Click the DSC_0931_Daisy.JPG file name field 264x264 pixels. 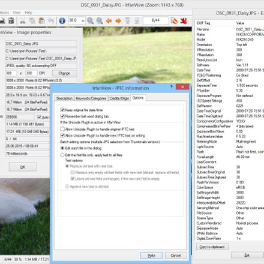41,44
